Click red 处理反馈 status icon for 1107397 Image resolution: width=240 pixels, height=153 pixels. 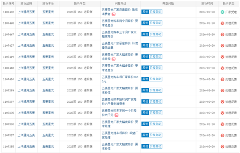[x=222, y=101]
